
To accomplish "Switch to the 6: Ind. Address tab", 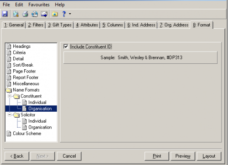I will pos(141,25).
